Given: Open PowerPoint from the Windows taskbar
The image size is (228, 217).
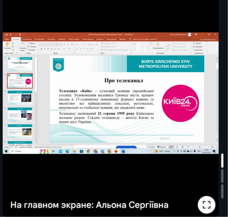Looking at the screenshot, I should [116, 151].
